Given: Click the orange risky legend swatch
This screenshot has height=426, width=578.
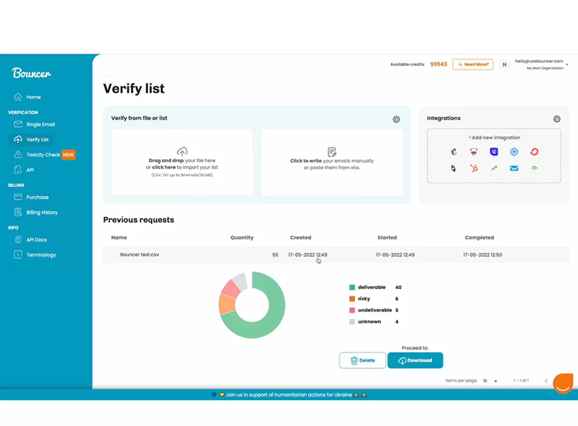Looking at the screenshot, I should click(x=352, y=299).
